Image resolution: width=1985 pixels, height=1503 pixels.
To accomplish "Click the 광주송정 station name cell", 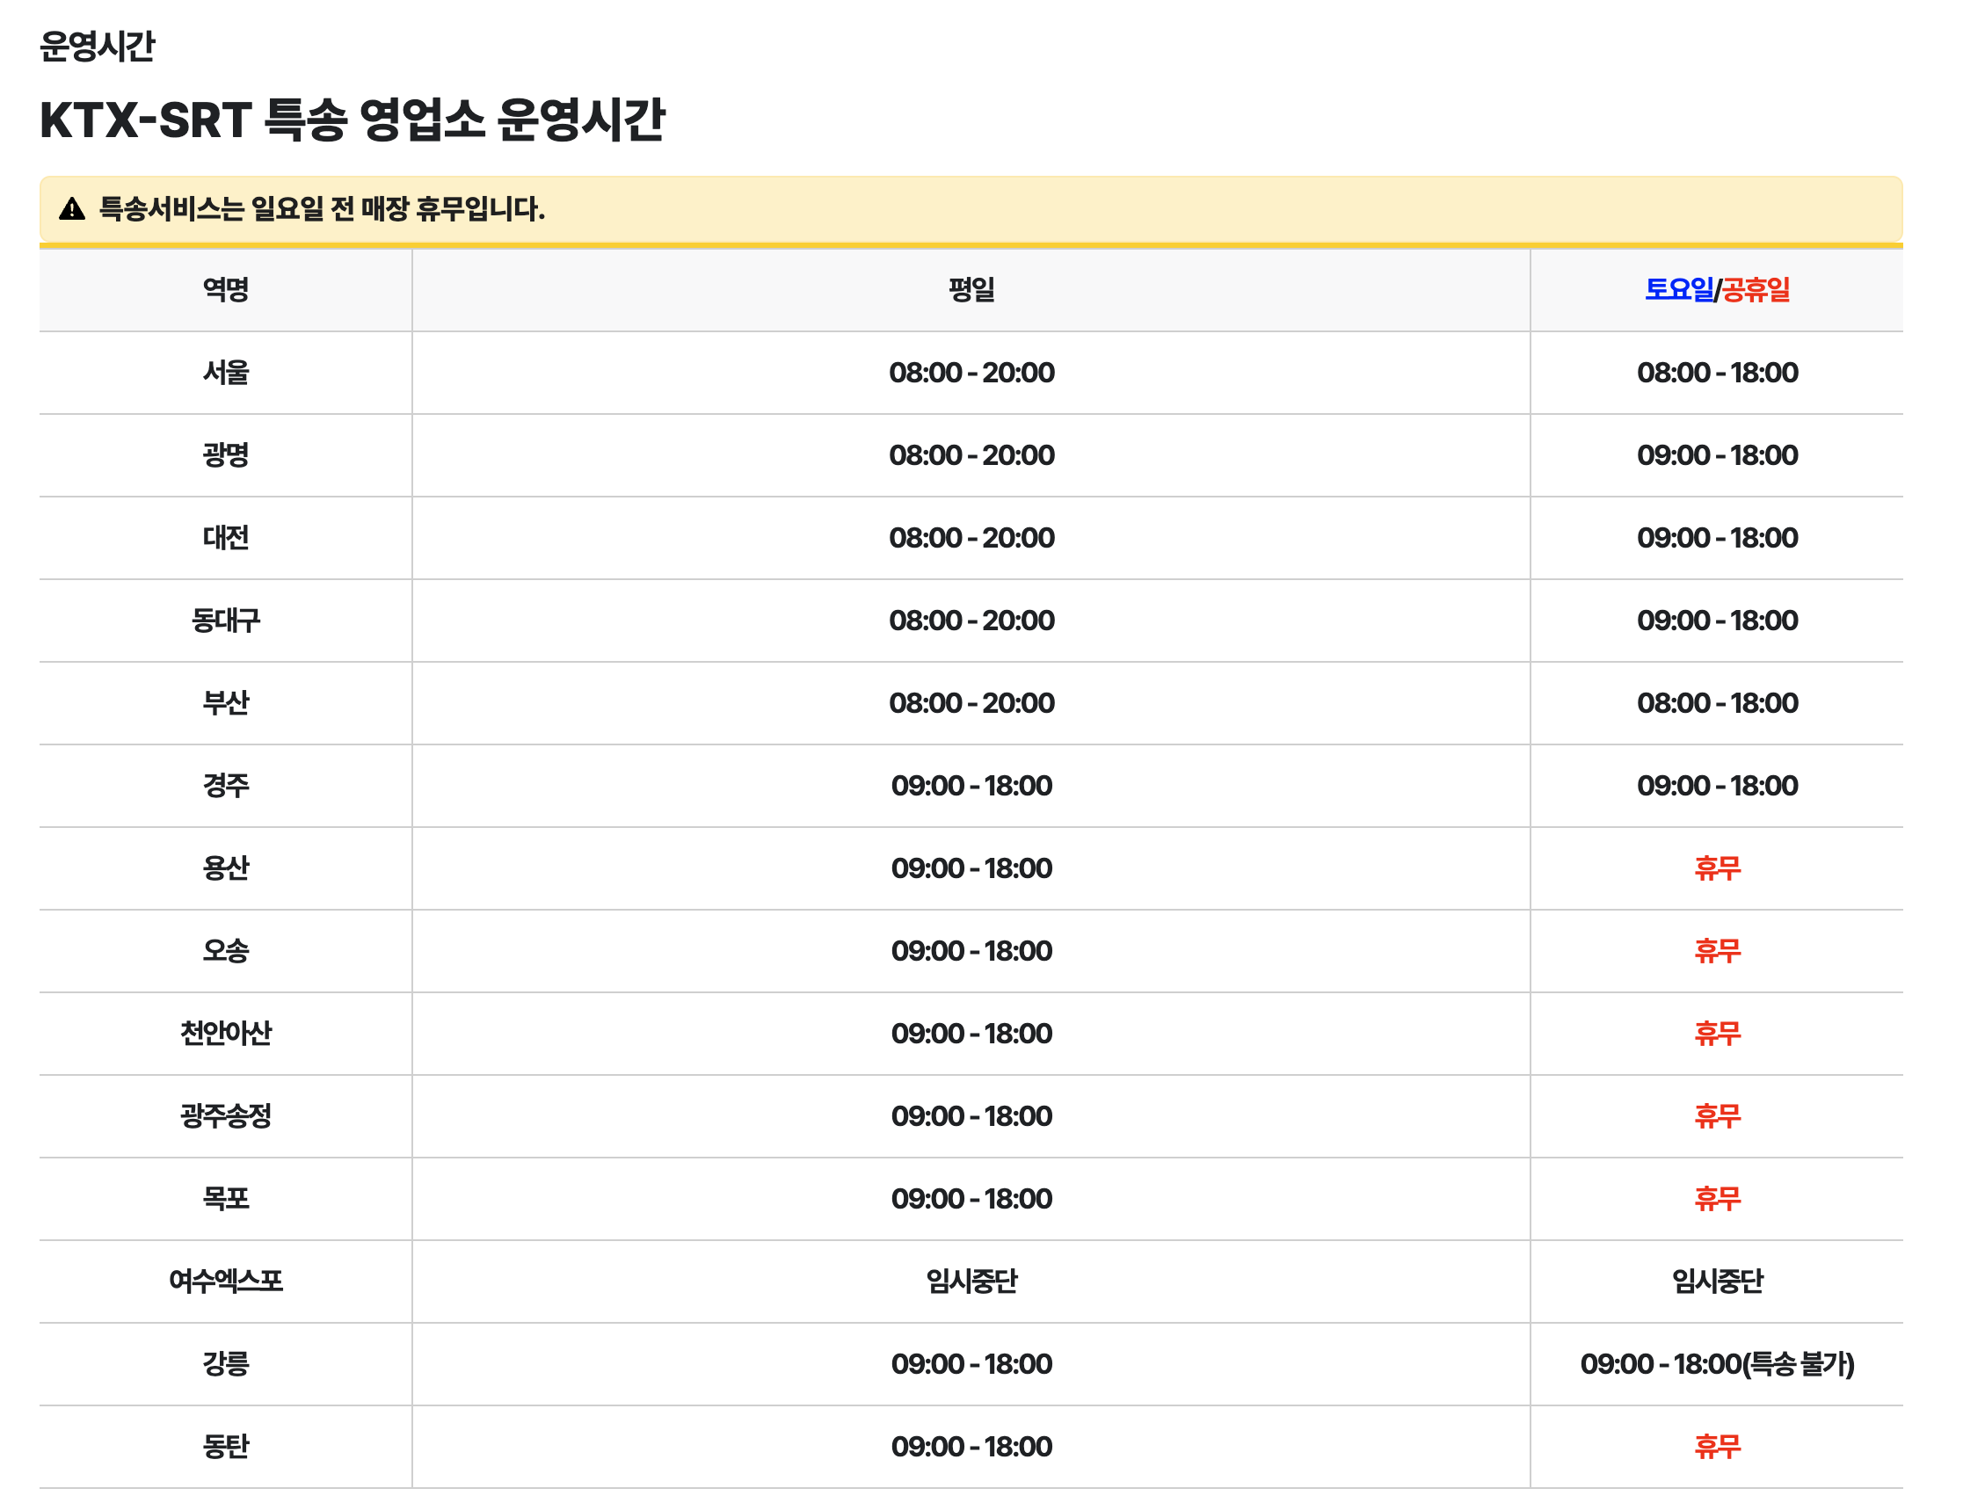I will point(226,1116).
